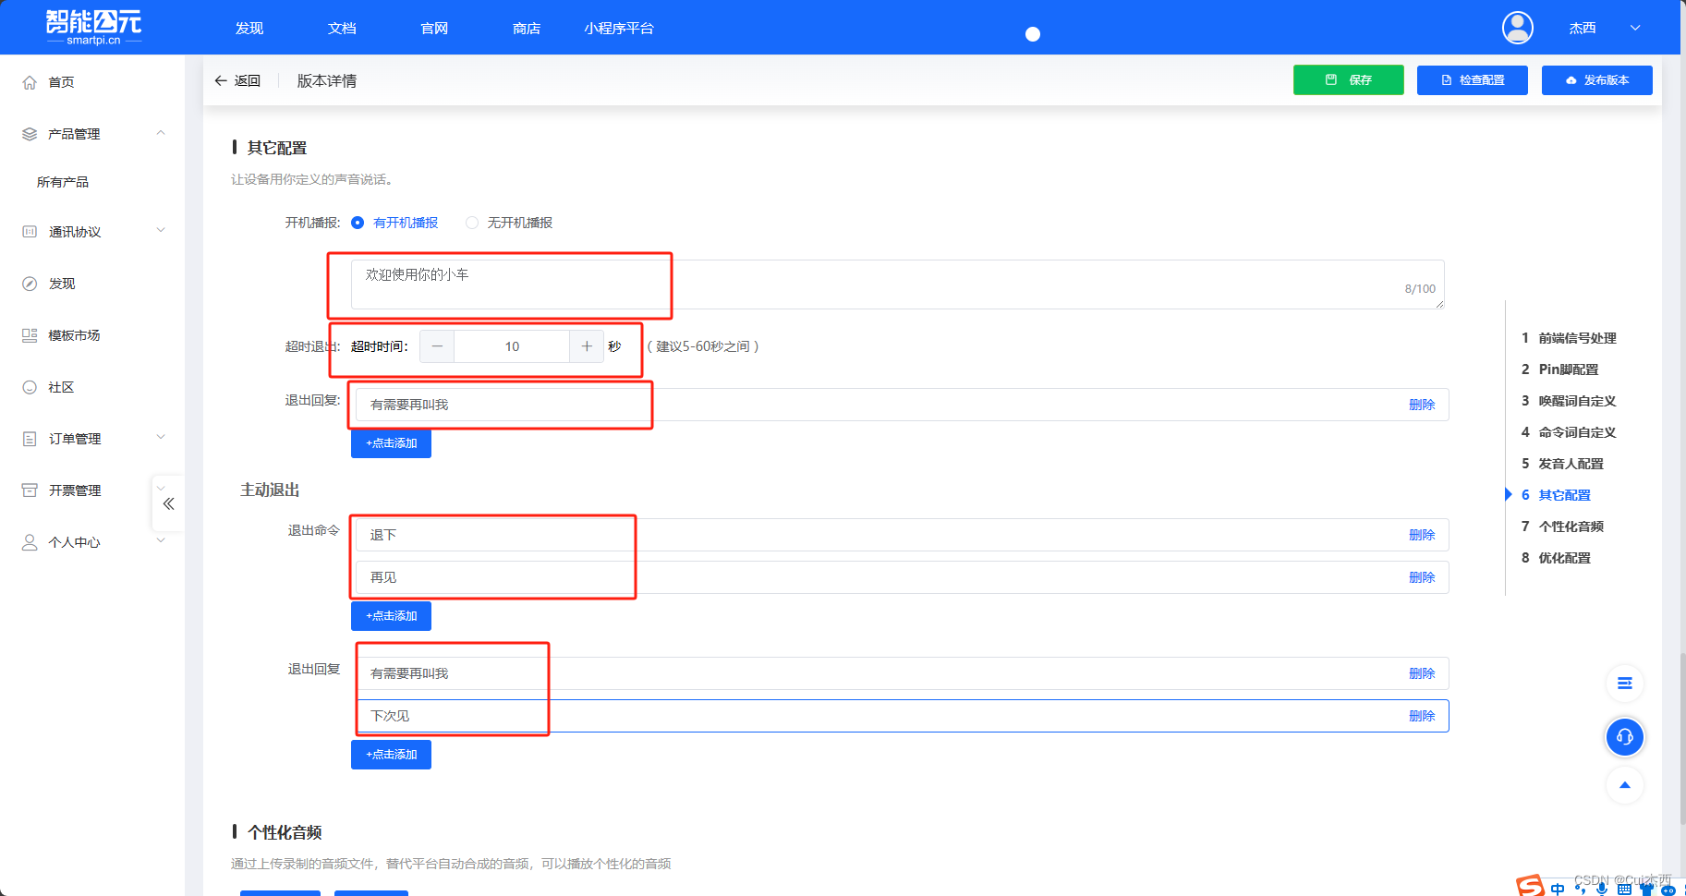The image size is (1686, 896).
Task: Open 所有产品 in the sidebar
Action: (63, 182)
